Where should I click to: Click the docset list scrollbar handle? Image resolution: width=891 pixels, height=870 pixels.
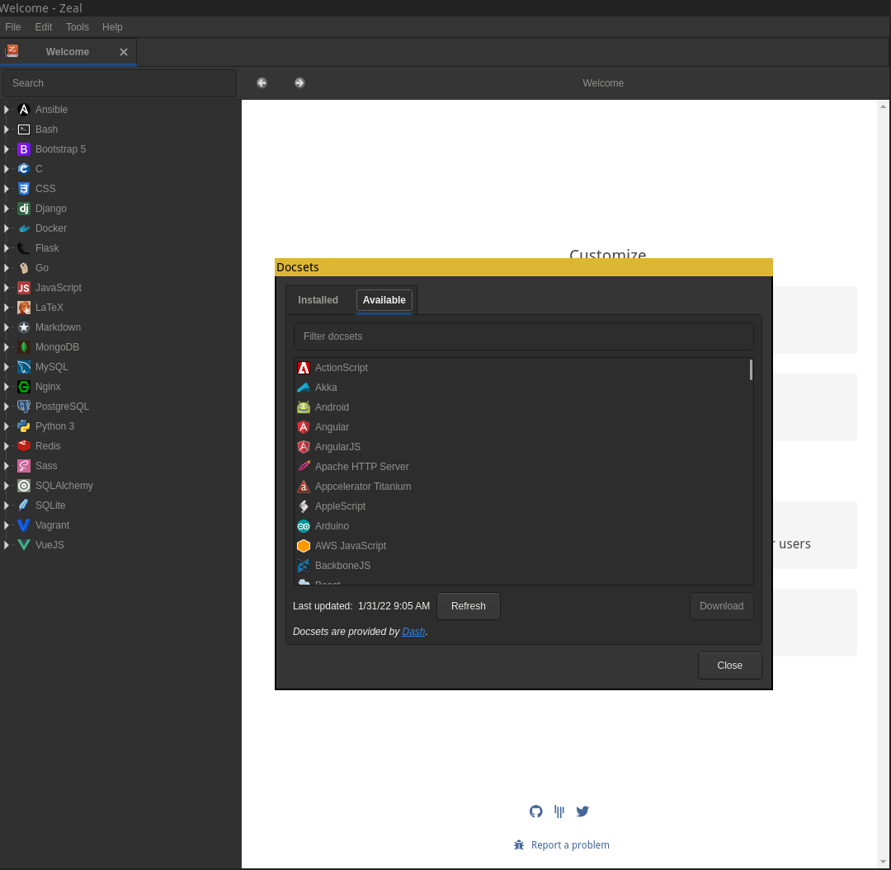click(751, 370)
